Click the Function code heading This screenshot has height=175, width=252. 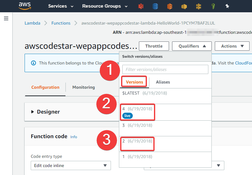click(x=49, y=136)
